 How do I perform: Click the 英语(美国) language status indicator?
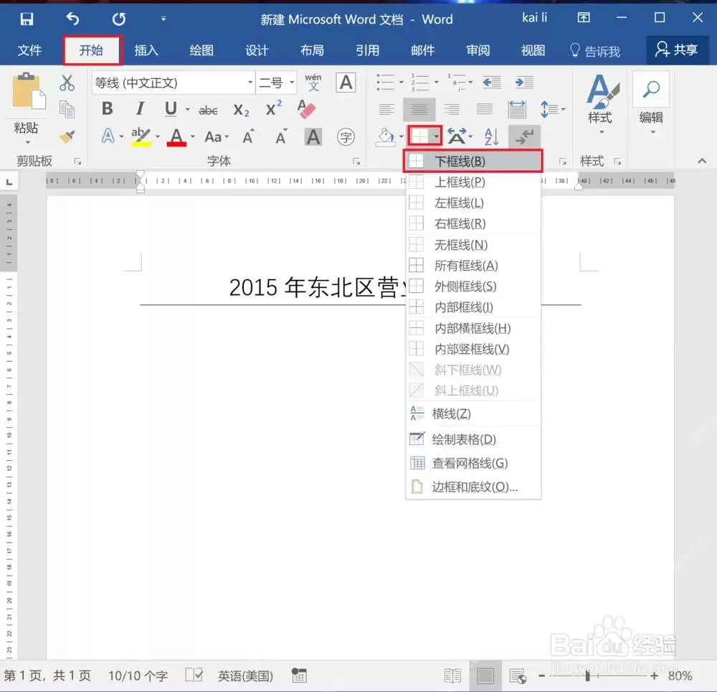point(245,675)
